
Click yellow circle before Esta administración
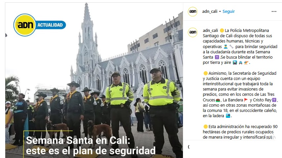[206, 127]
